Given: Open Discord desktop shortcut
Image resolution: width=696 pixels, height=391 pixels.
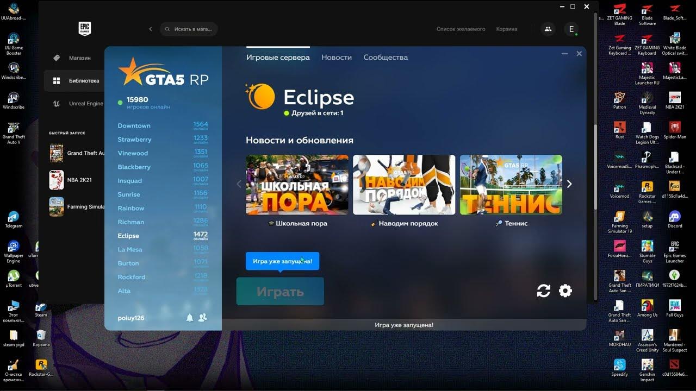Looking at the screenshot, I should coord(675,219).
